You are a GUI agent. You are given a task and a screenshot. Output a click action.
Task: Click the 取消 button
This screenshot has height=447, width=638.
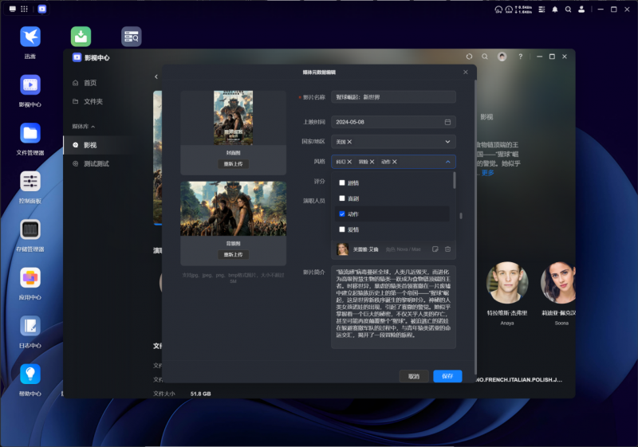tap(414, 376)
